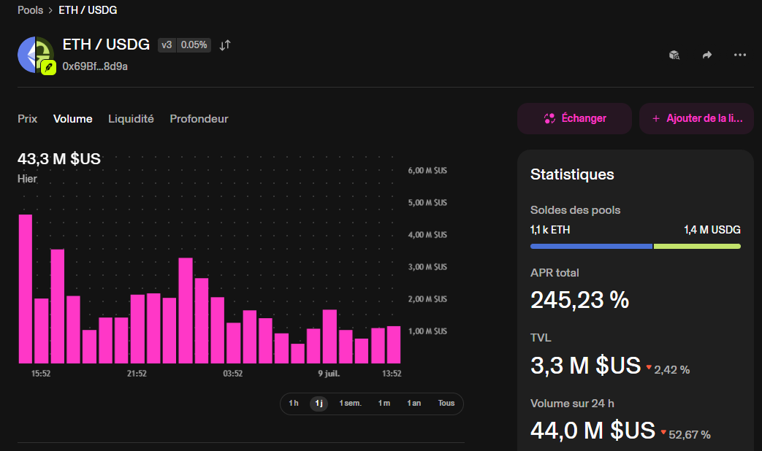Select the 1 m time range
Screen dimensions: 762x451
click(x=384, y=404)
